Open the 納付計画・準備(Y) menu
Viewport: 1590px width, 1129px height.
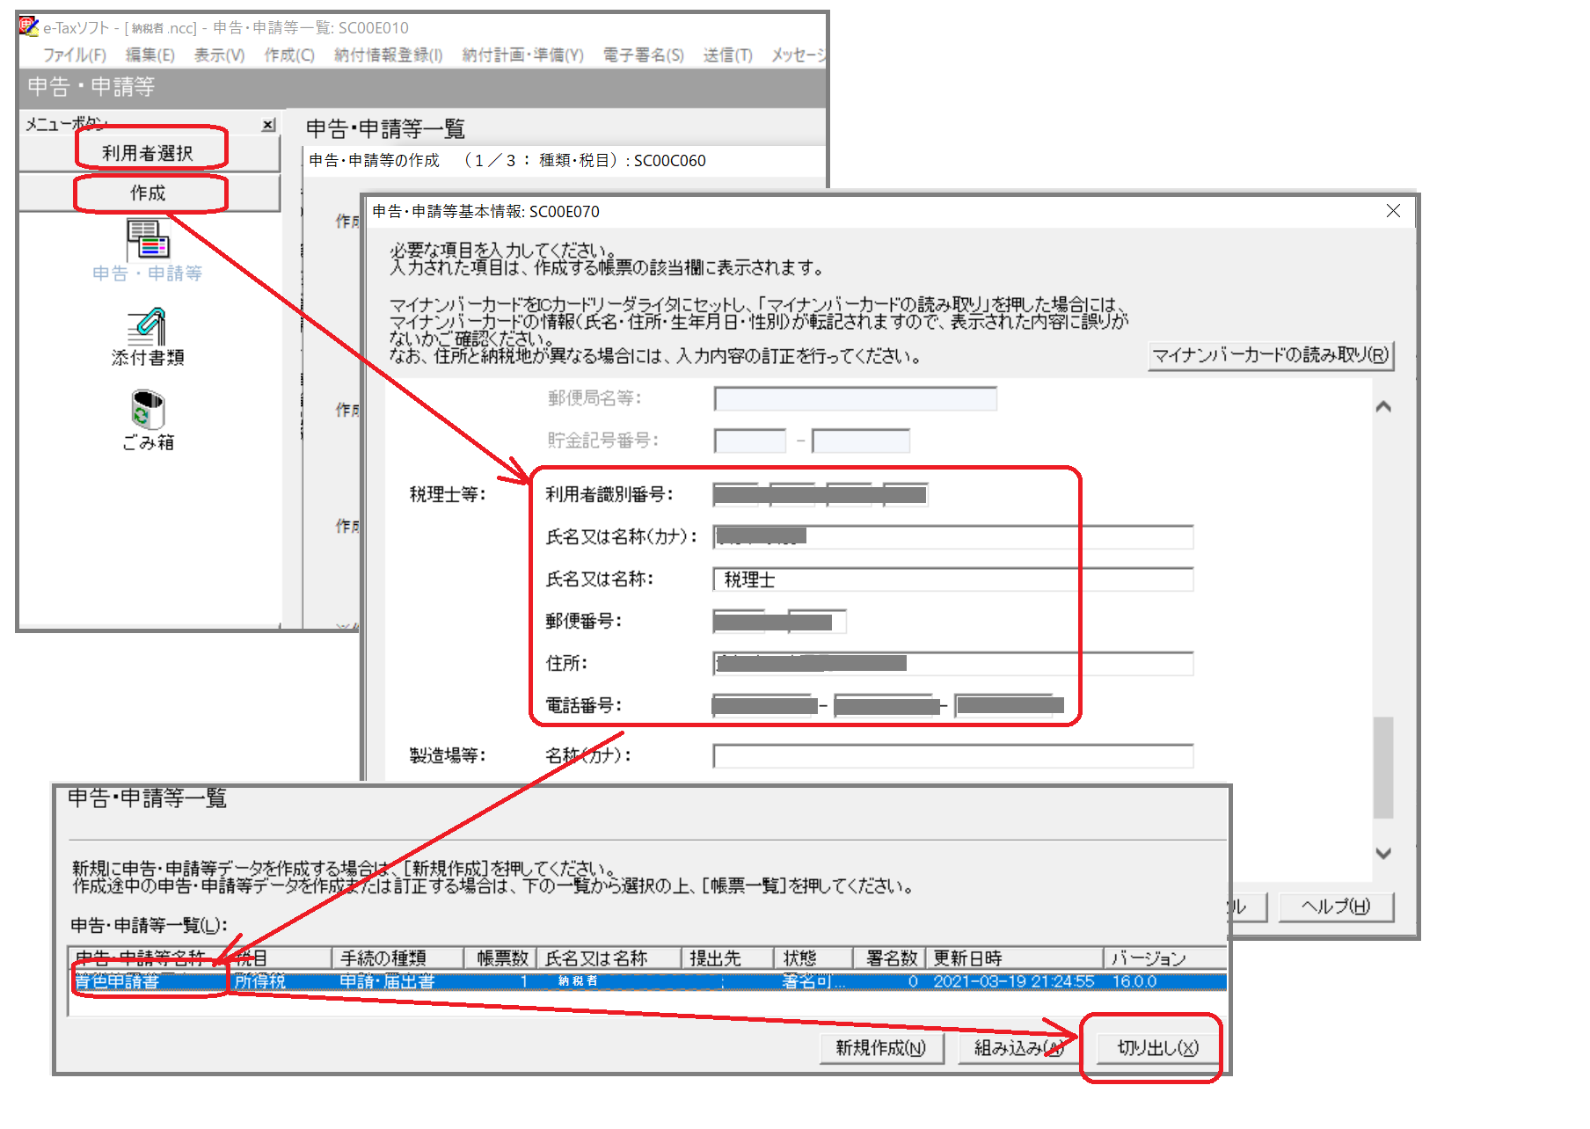(522, 55)
